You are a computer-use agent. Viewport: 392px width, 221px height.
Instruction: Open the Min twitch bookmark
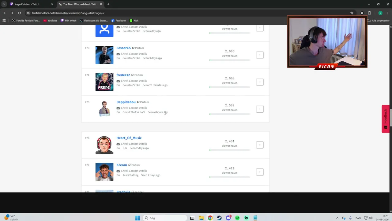pyautogui.click(x=69, y=21)
